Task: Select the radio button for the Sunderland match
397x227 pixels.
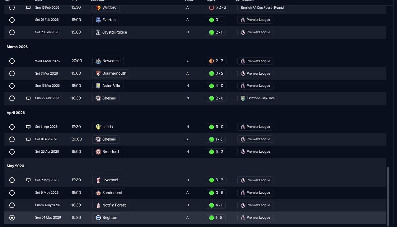Action: click(x=12, y=193)
